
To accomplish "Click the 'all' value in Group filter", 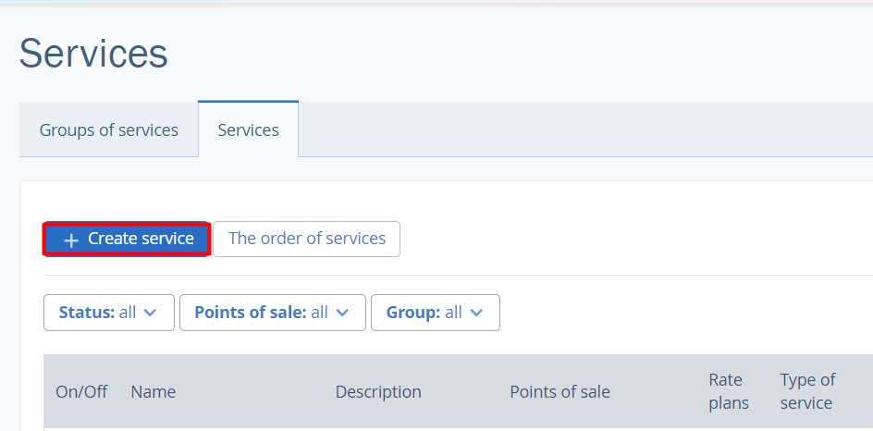I will click(x=453, y=313).
